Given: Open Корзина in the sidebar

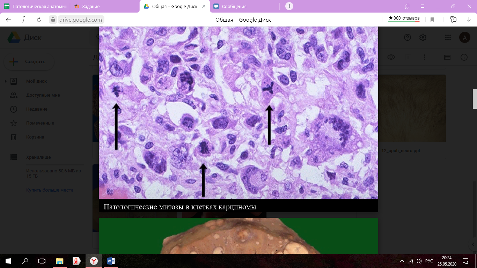Looking at the screenshot, I should pos(35,137).
